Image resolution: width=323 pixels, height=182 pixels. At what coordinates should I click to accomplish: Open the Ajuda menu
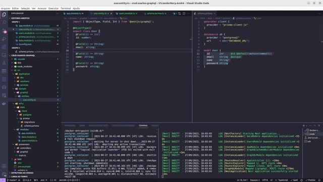tap(76, 9)
